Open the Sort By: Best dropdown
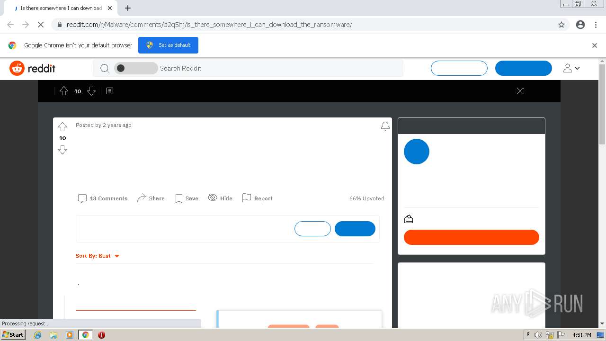 [x=98, y=256]
